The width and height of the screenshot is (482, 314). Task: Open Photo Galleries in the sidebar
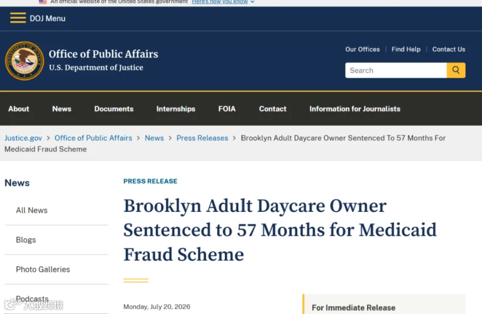pyautogui.click(x=43, y=269)
